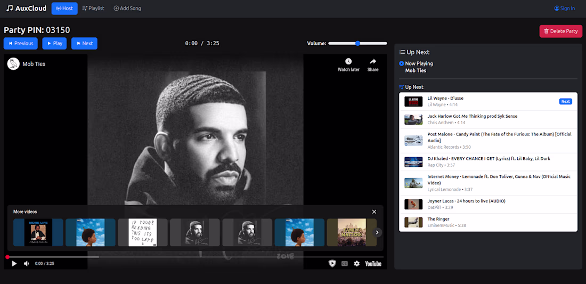Go to the Previous track
Viewport: 586px width, 284px height.
pos(21,43)
